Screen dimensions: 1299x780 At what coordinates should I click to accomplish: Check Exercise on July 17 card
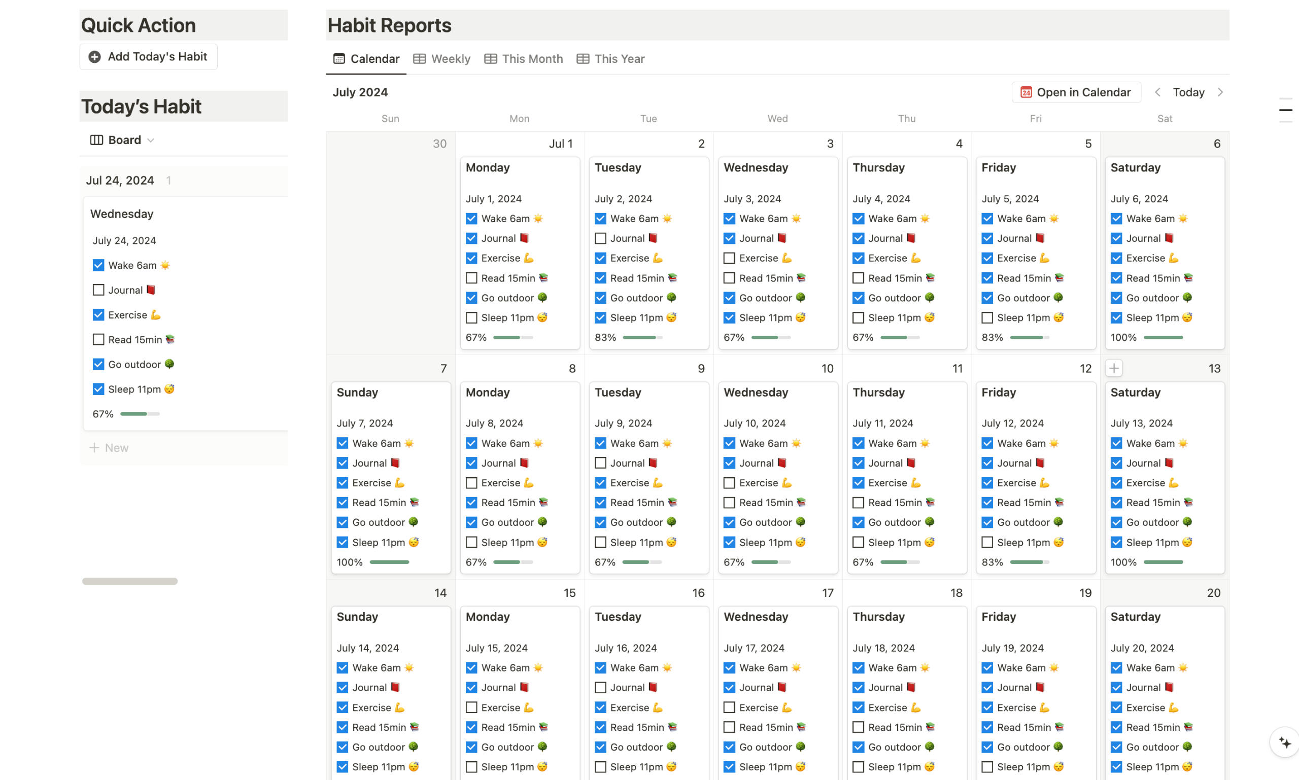[x=729, y=707]
